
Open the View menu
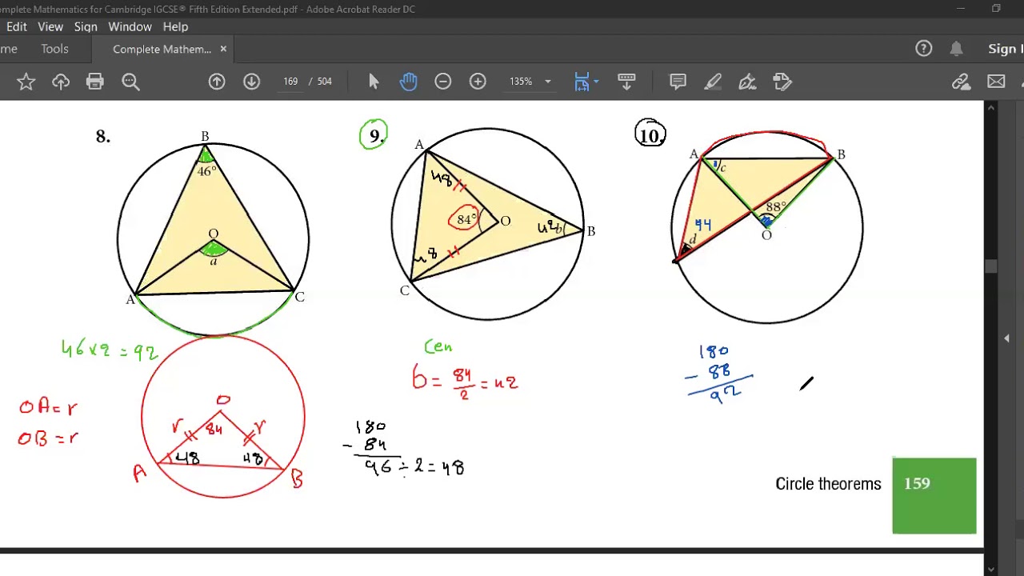(x=50, y=26)
